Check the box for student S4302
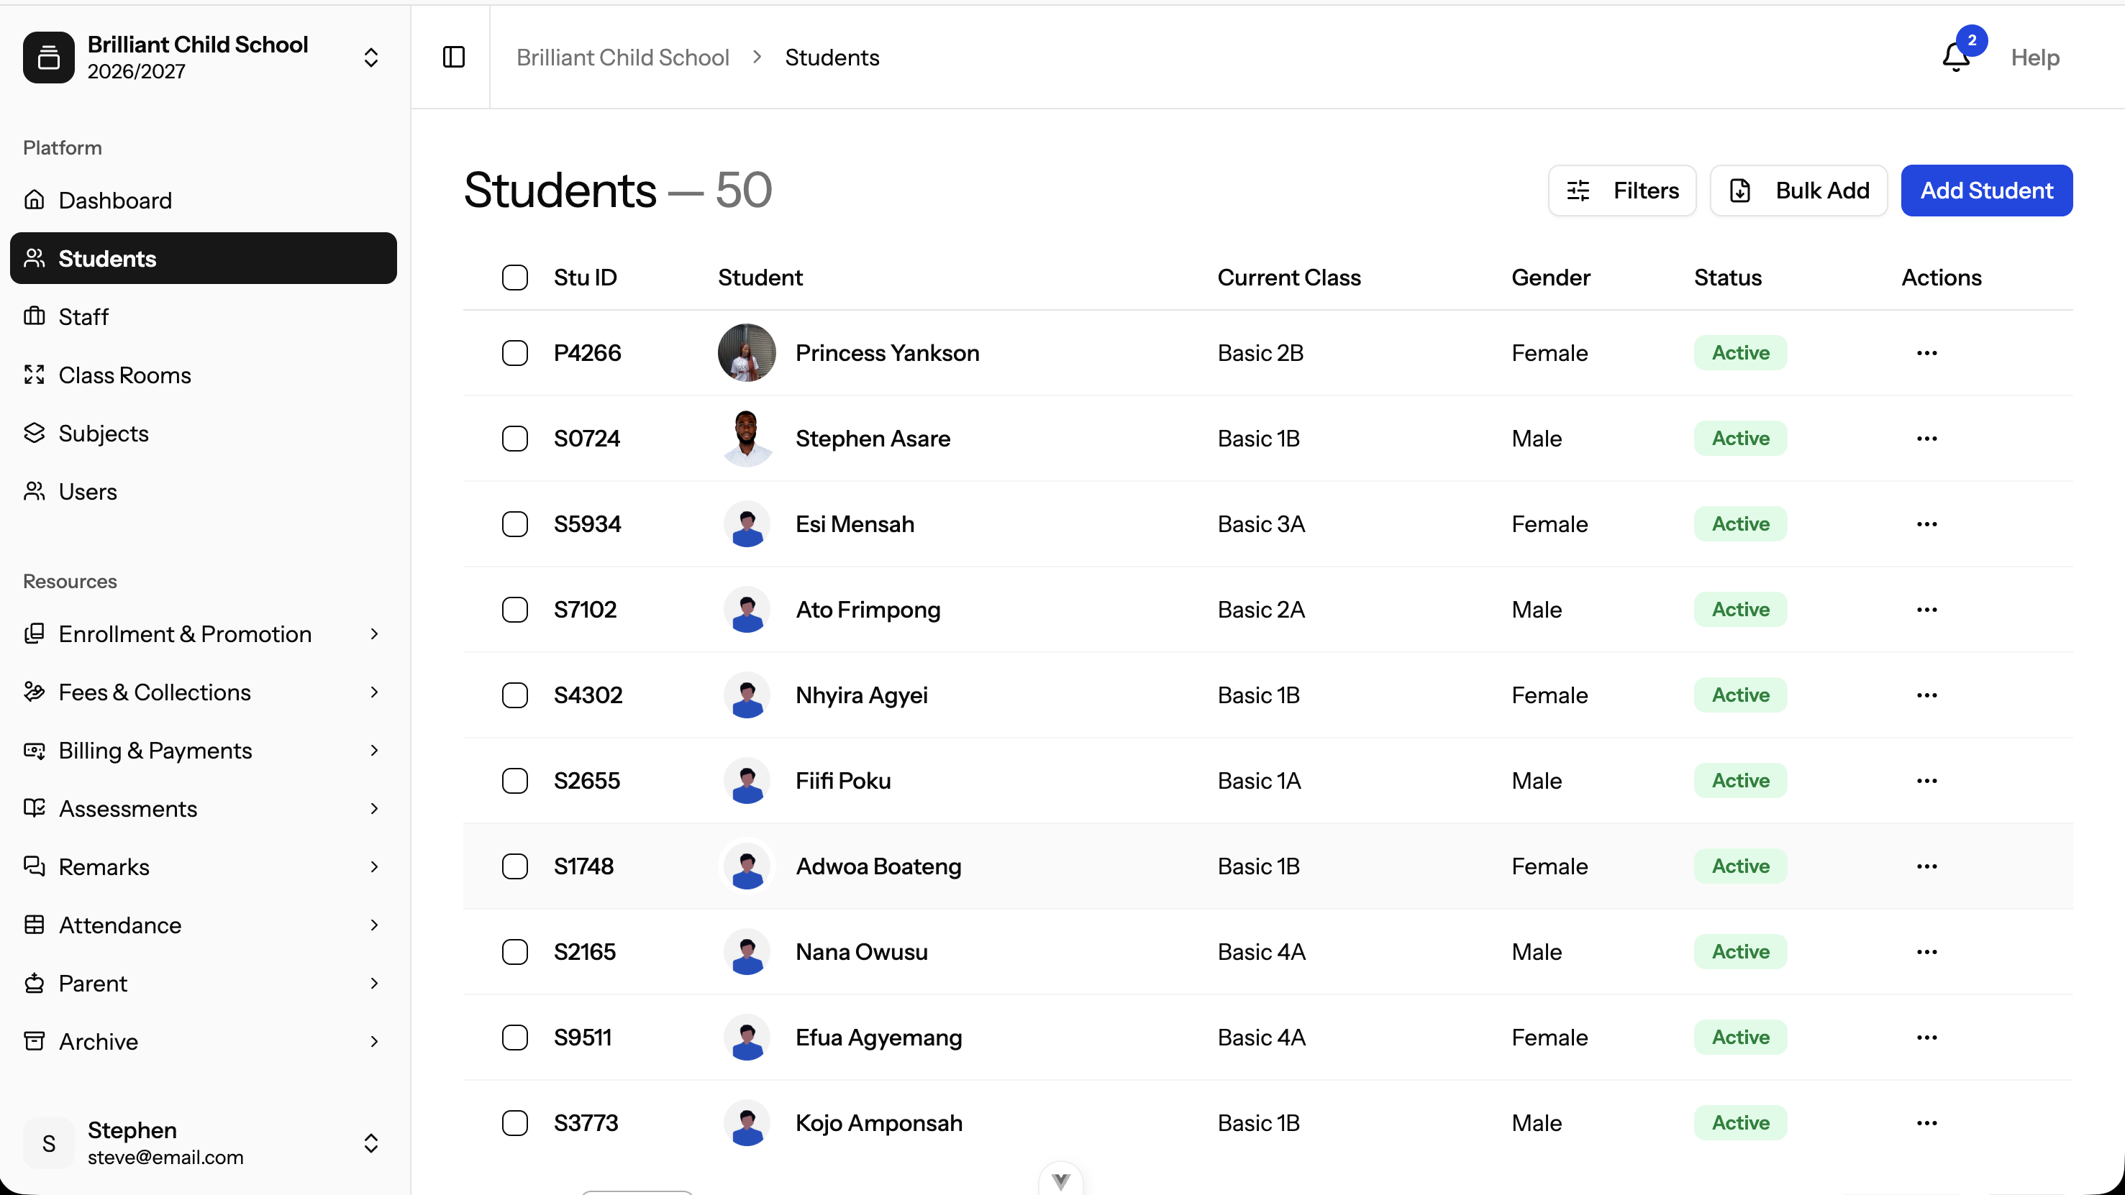2125x1195 pixels. point(515,695)
